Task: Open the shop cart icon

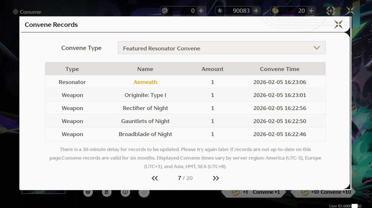Action: (x=88, y=192)
